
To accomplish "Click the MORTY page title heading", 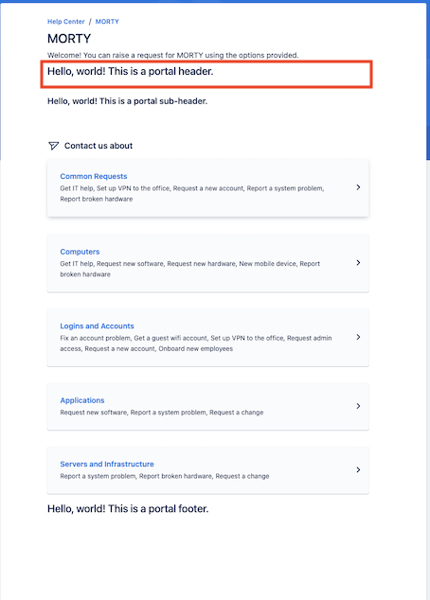I will (x=69, y=39).
